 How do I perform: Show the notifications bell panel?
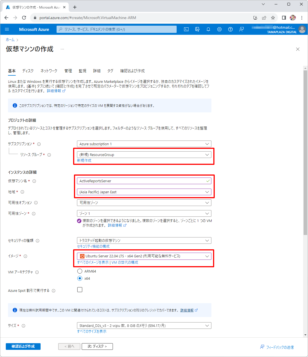tap(208, 29)
